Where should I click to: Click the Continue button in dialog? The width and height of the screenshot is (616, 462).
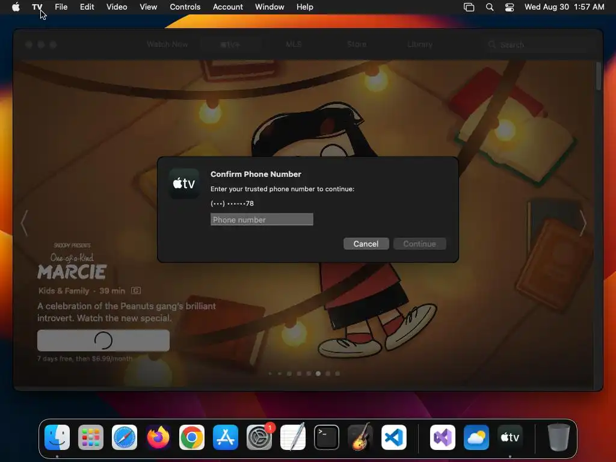click(x=419, y=244)
